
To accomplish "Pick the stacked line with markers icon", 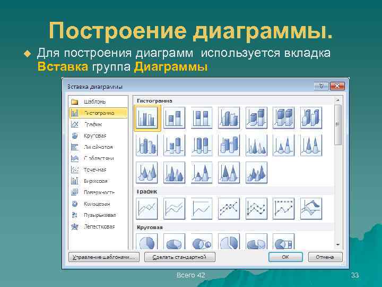I will click(256, 209).
